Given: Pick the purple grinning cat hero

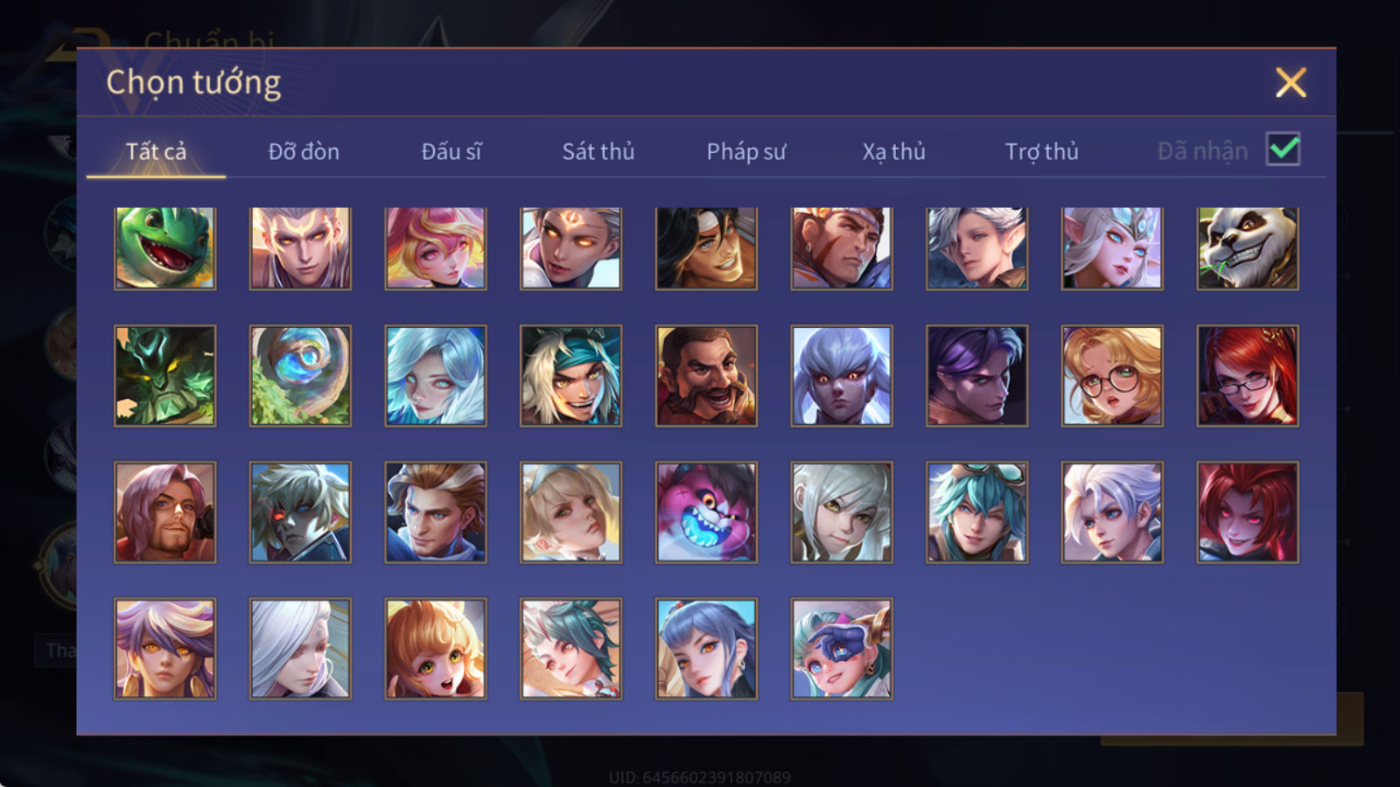Looking at the screenshot, I should coord(706,512).
